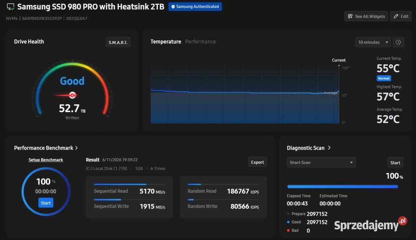Viewport: 416px width, 240px height.
Task: Click the Estimated Time 00:00:00 value
Action: coord(330,203)
